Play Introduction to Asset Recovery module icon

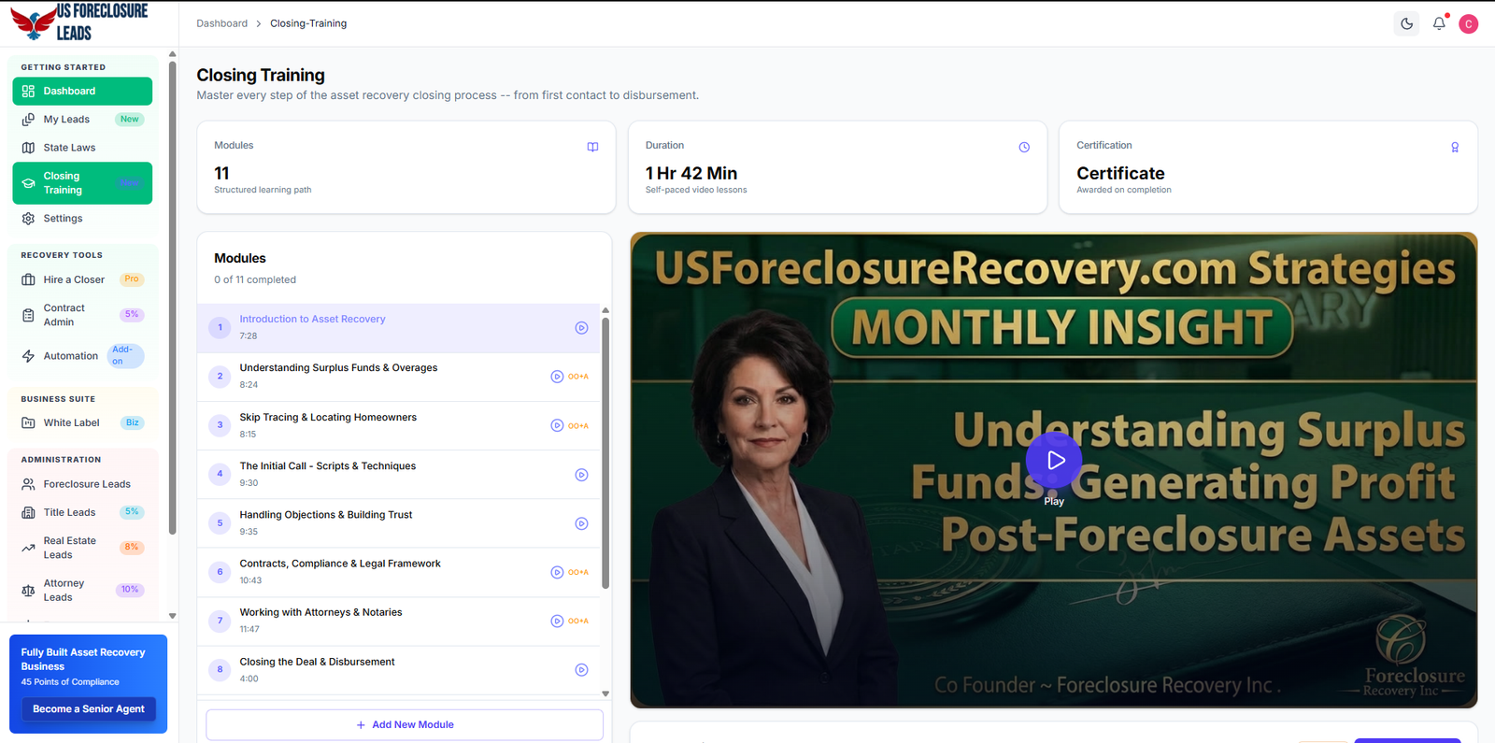(581, 328)
